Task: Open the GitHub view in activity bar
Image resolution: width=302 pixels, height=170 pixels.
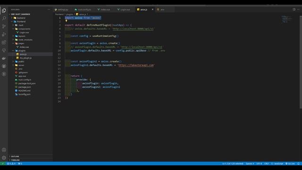Action: 4,66
